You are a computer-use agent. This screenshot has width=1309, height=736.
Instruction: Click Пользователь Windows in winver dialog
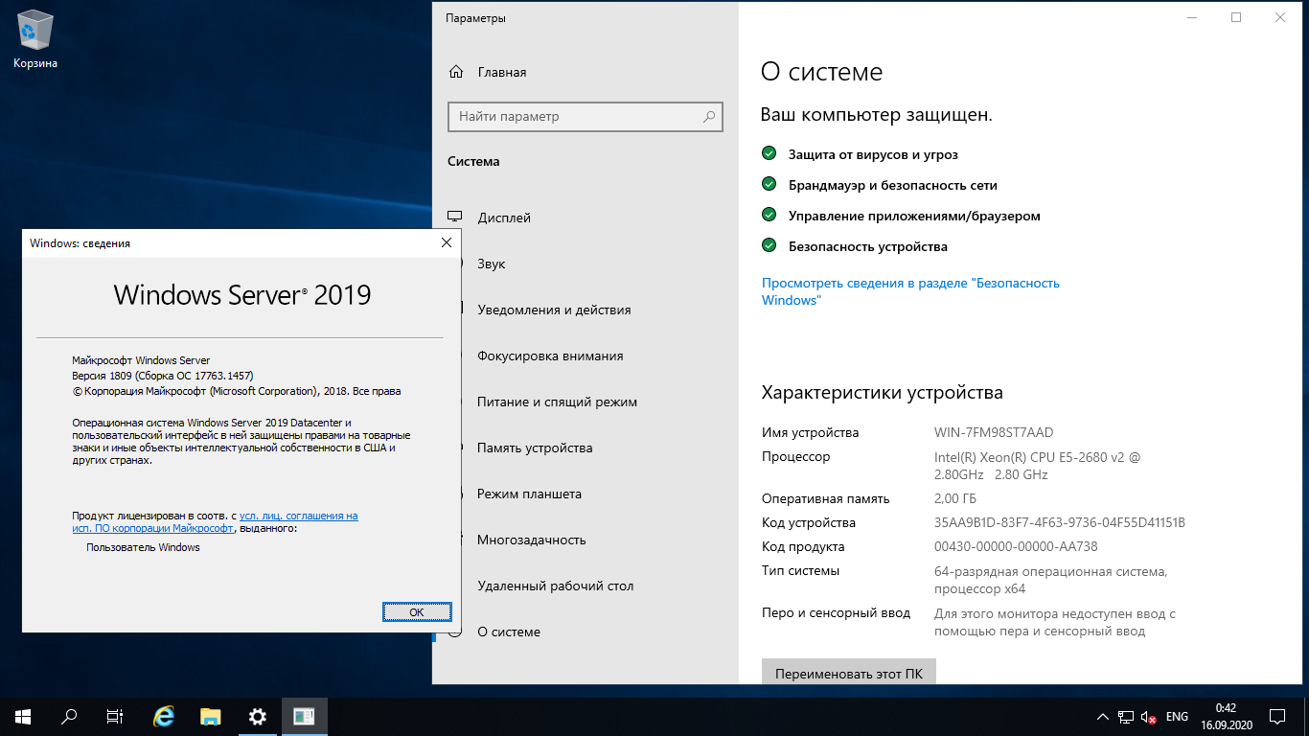[143, 547]
